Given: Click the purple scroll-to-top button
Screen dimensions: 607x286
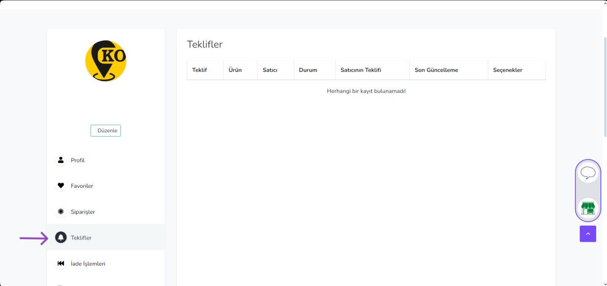Looking at the screenshot, I should 588,234.
